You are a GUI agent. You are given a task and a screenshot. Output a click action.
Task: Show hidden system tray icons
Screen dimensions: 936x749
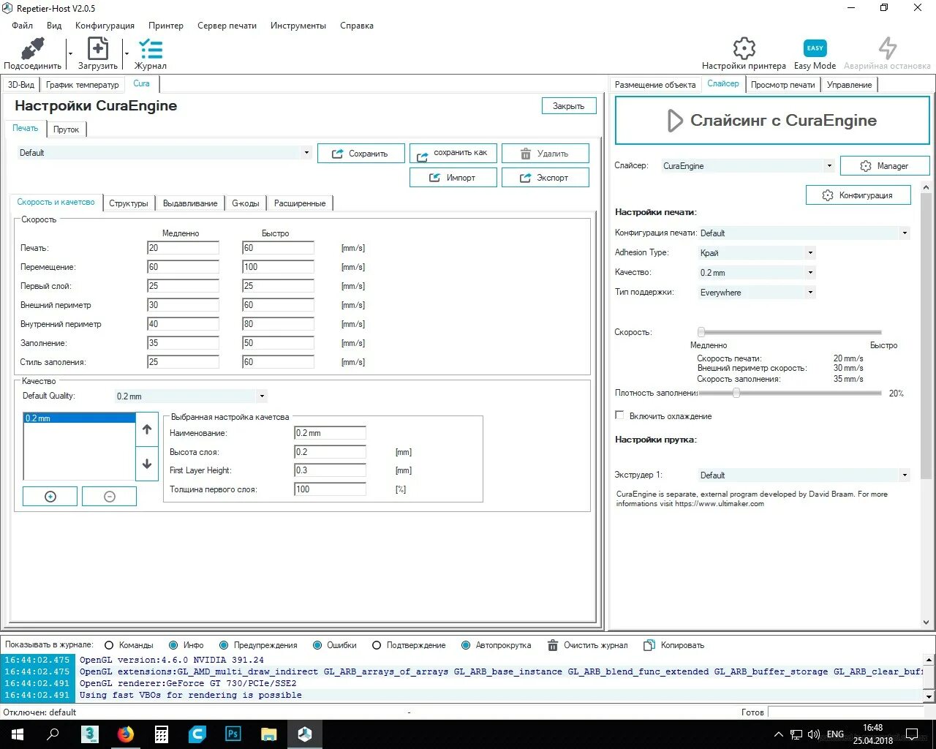pos(778,734)
